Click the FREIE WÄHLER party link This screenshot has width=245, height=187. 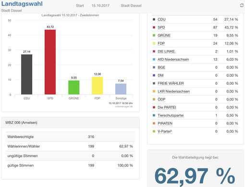(171, 84)
